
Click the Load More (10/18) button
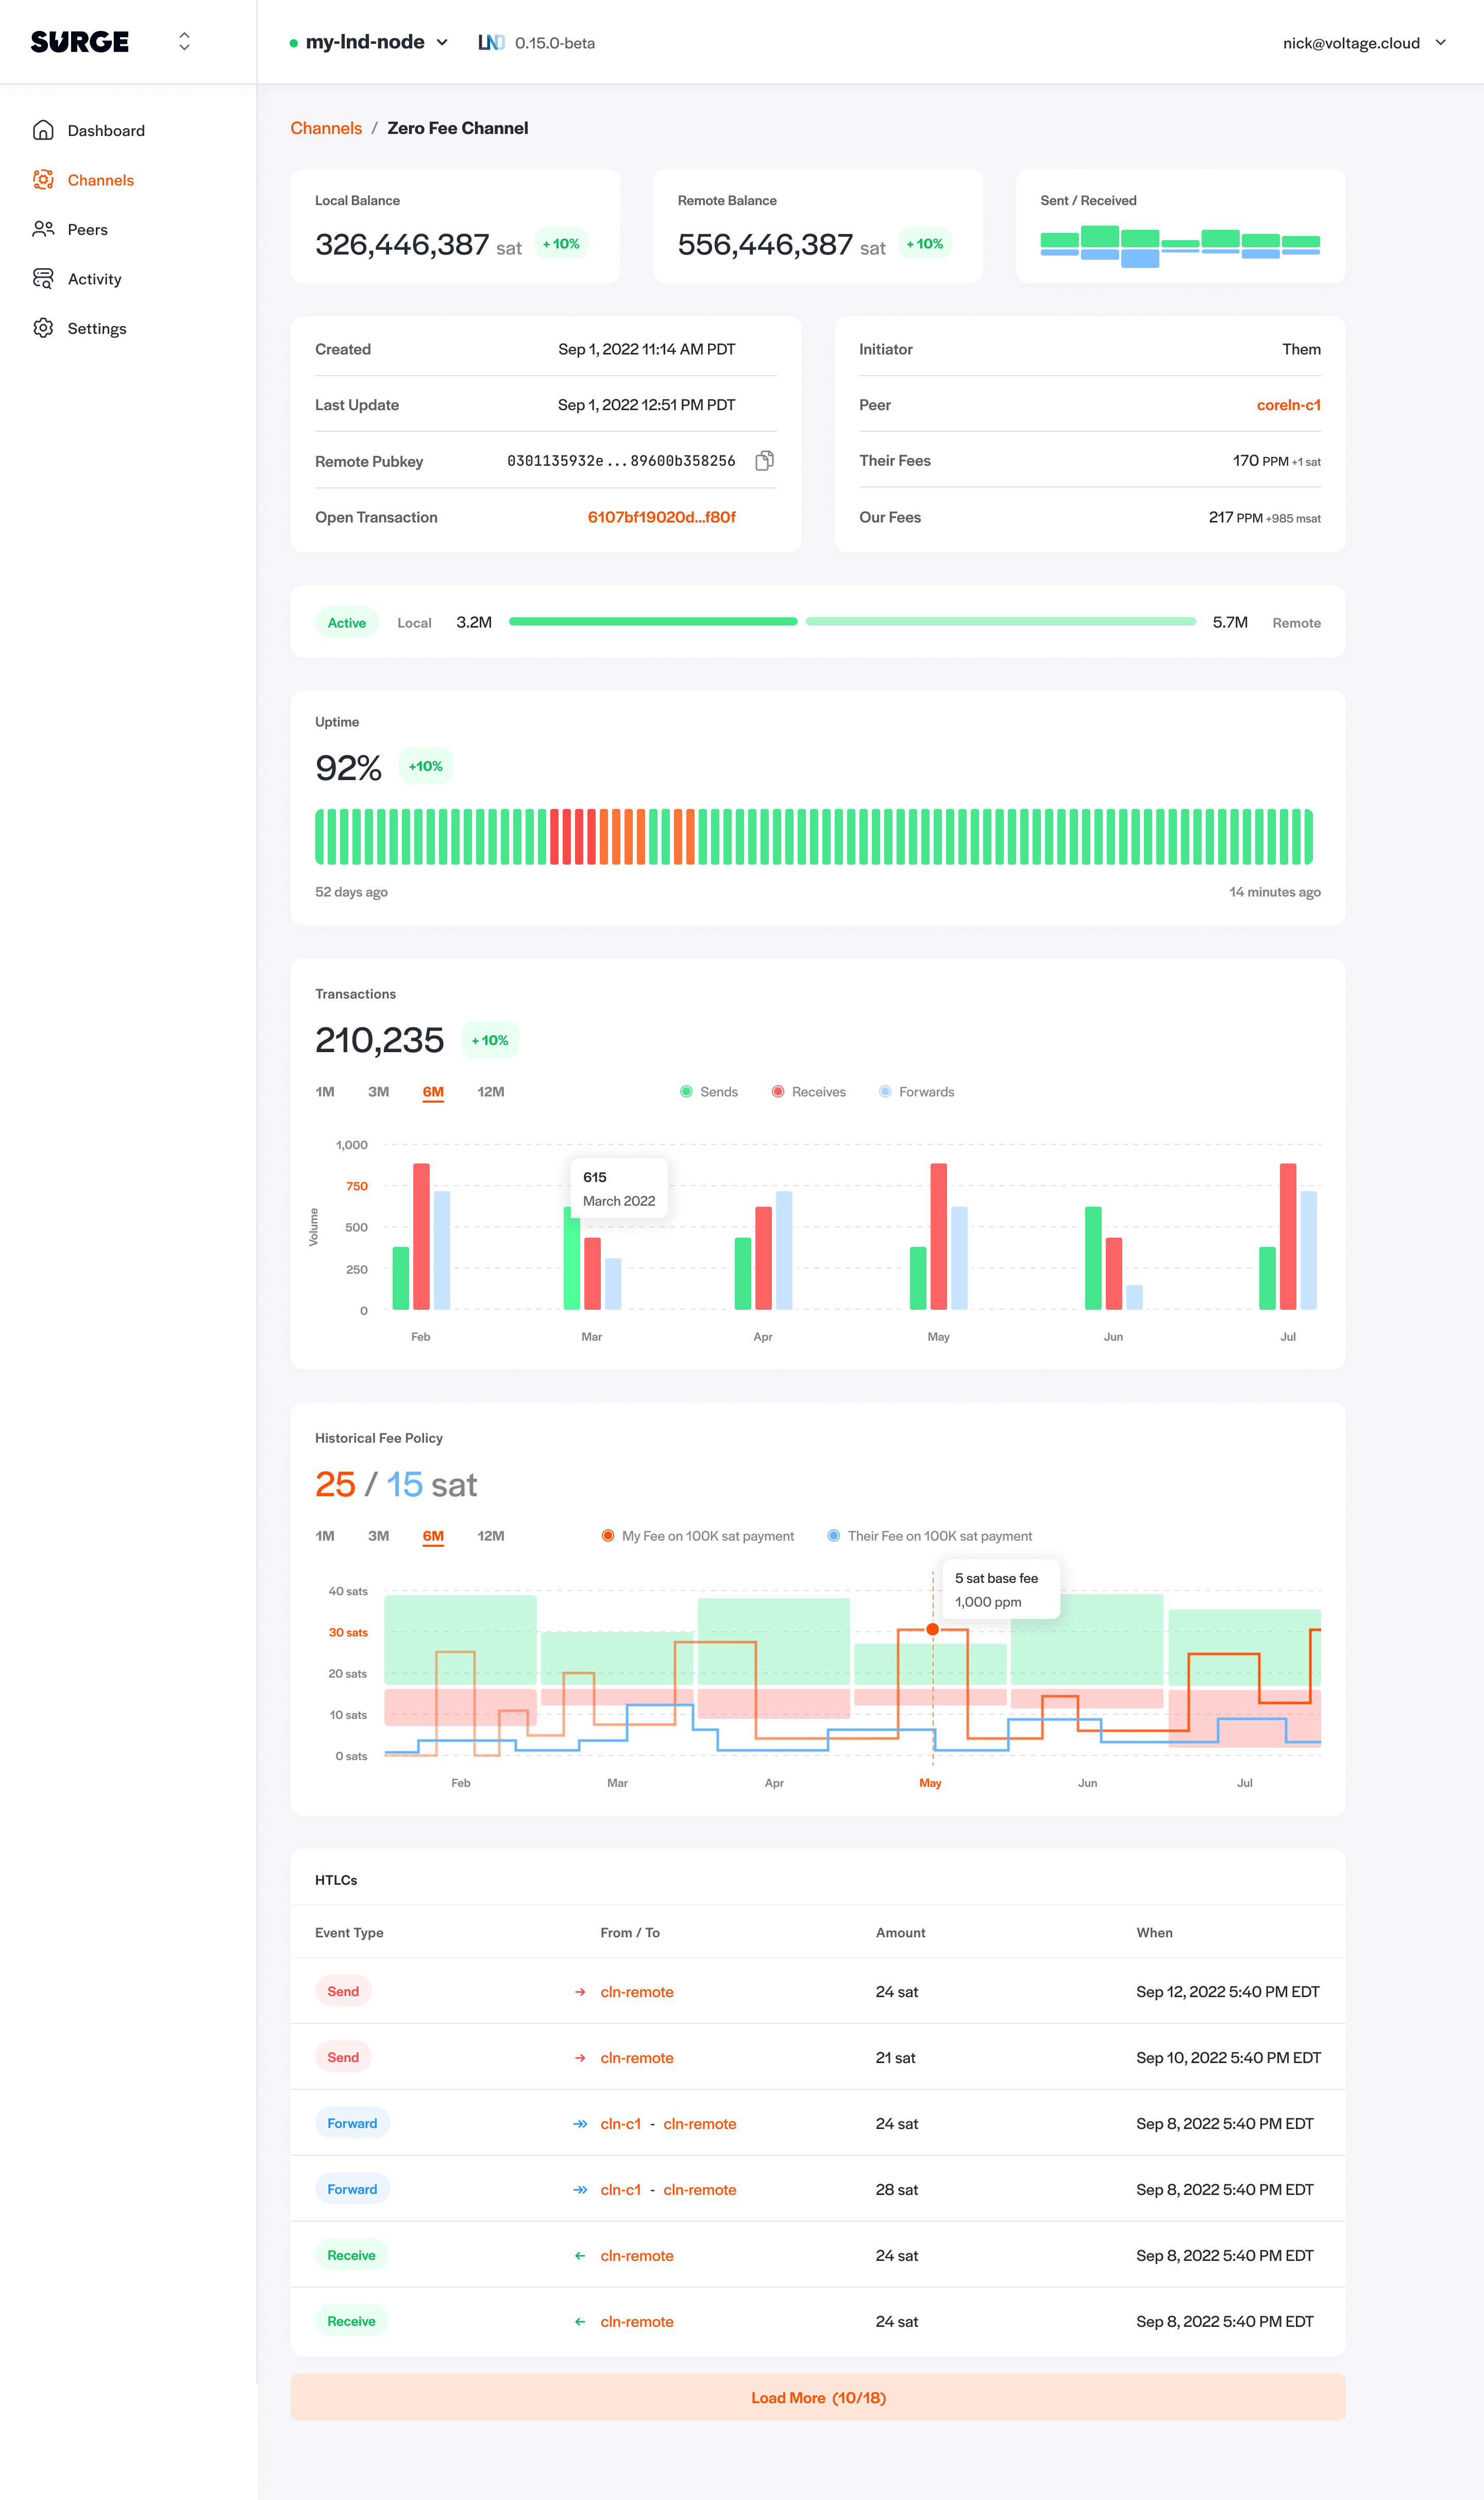click(x=817, y=2398)
